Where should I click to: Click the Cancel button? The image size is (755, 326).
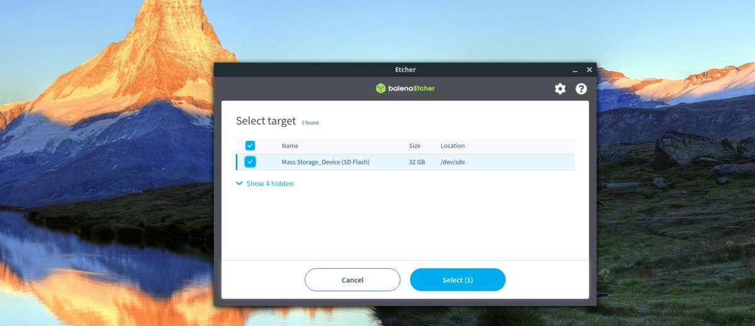tap(352, 280)
